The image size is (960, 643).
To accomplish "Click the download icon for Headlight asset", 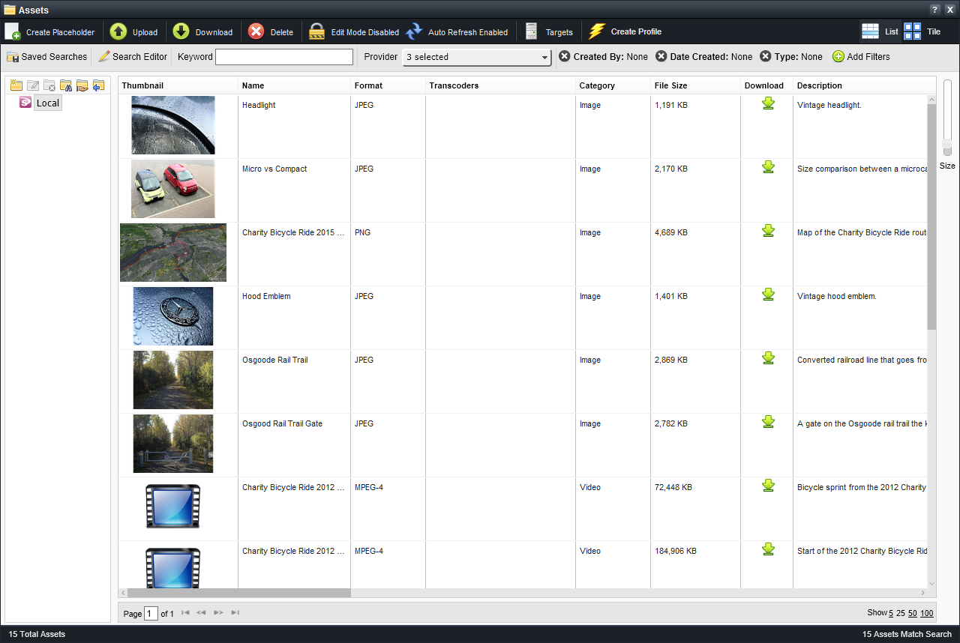I will tap(767, 103).
